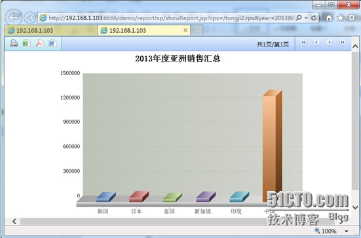Click the 泰国 category label
This screenshot has width=361, height=238.
coord(169,211)
